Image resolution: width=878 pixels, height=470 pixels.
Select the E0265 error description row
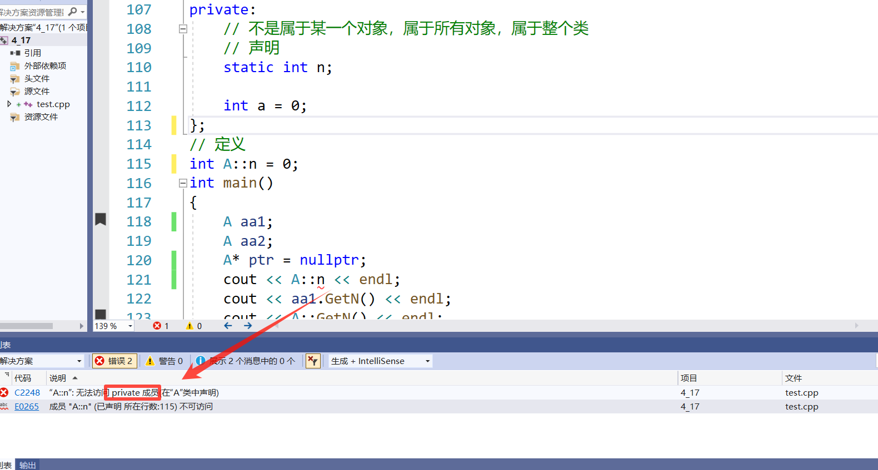[131, 406]
